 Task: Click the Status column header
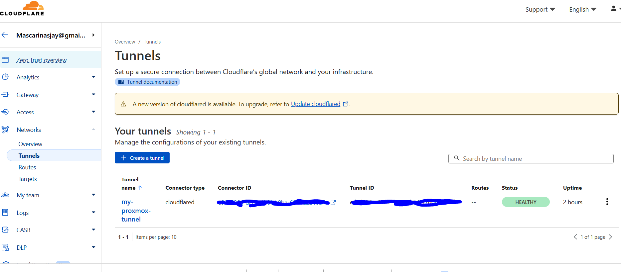pos(510,188)
